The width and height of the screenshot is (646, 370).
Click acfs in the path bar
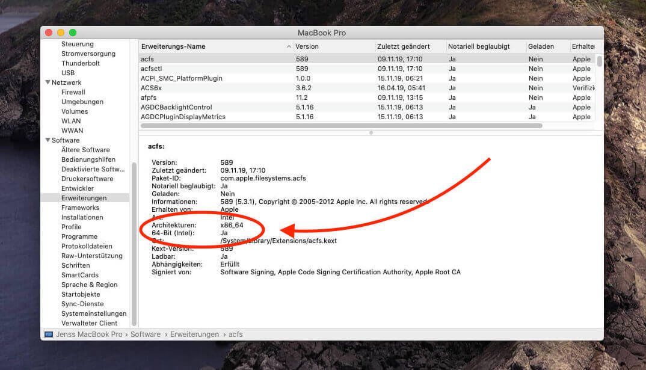pyautogui.click(x=236, y=334)
